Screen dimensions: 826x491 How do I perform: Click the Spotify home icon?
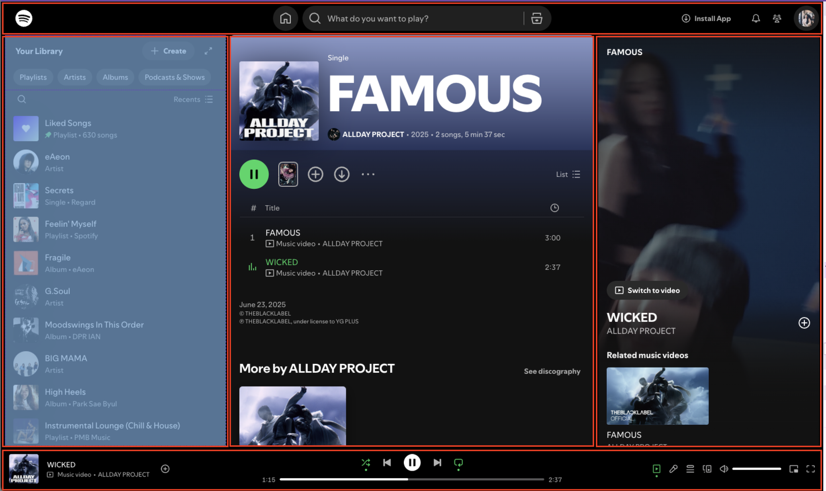(x=285, y=18)
